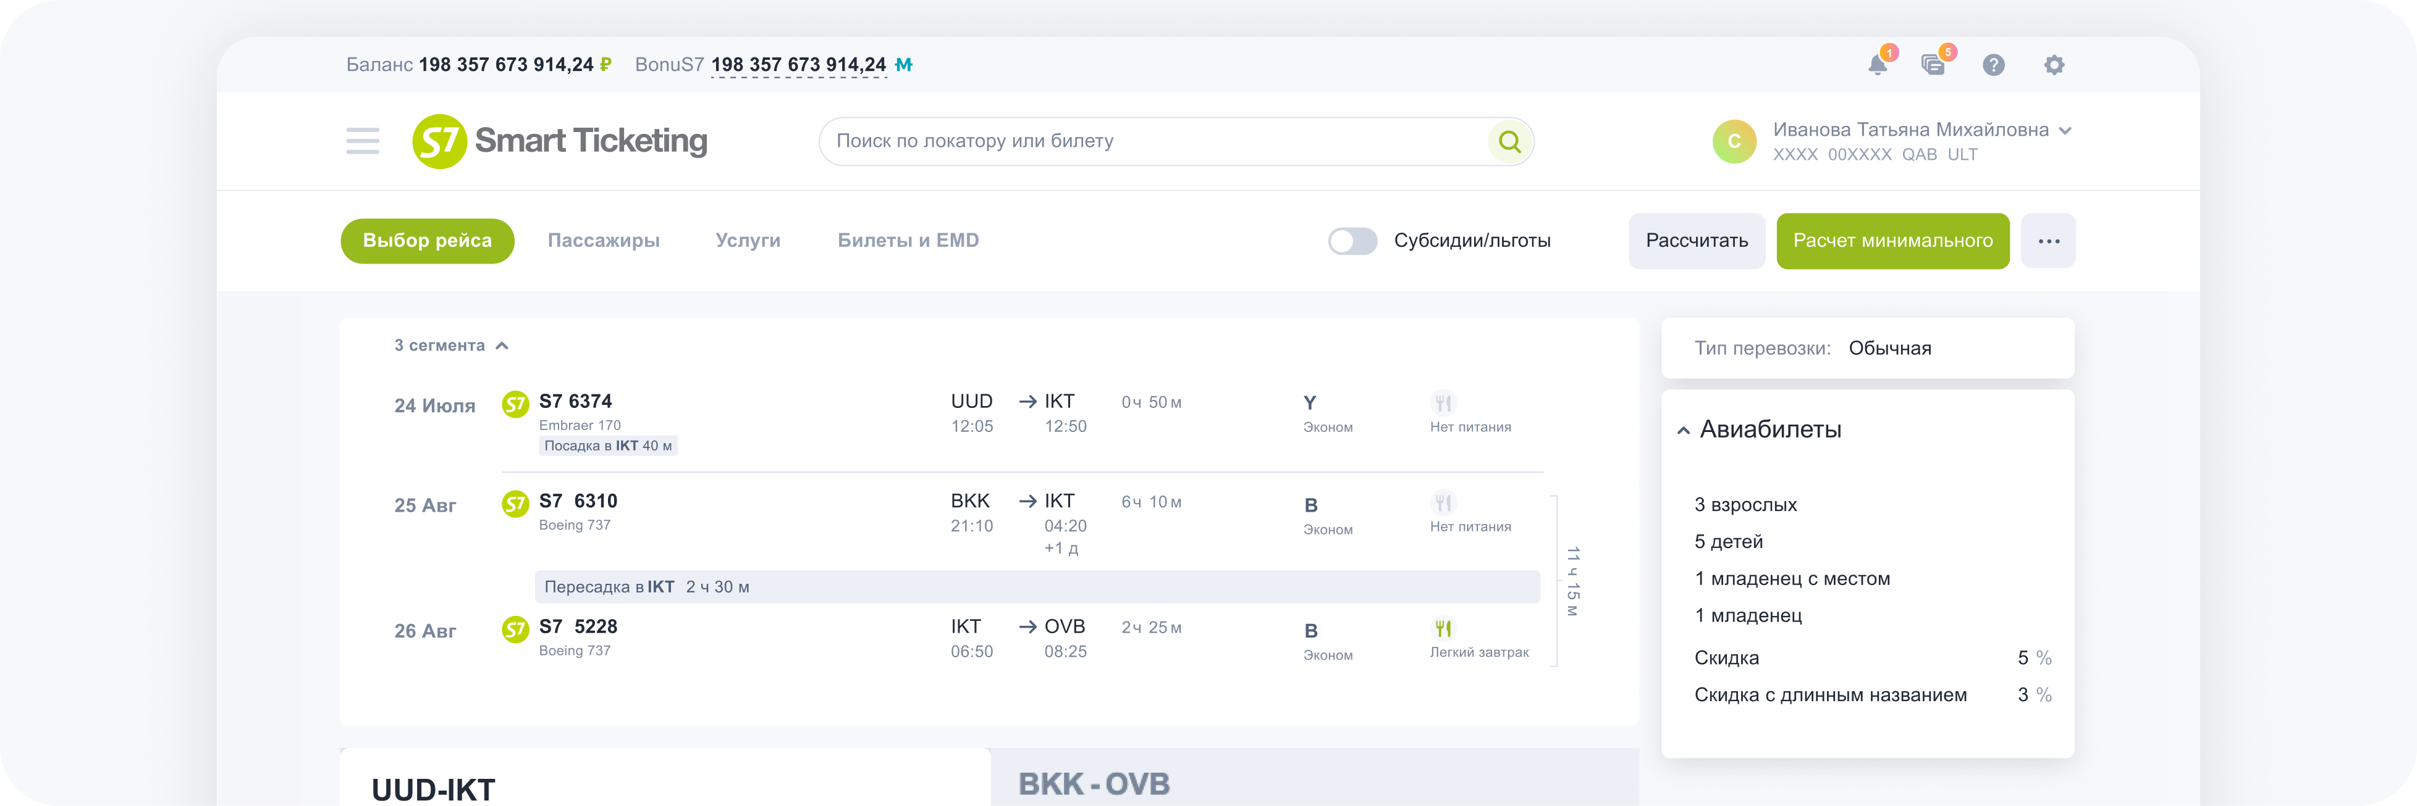Viewport: 2417px width, 806px height.
Task: Click the user avatar circle
Action: (1734, 141)
